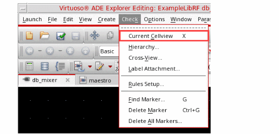Click the back arrow navigation icon
Image resolution: width=279 pixels, height=134 pixels.
[x=29, y=51]
